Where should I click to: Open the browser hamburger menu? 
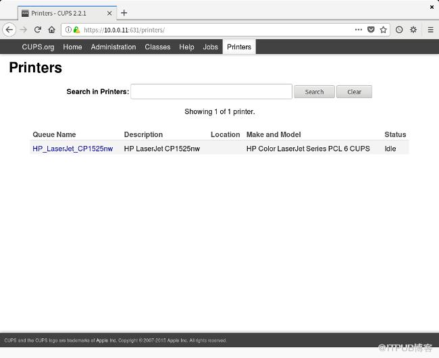click(x=431, y=30)
